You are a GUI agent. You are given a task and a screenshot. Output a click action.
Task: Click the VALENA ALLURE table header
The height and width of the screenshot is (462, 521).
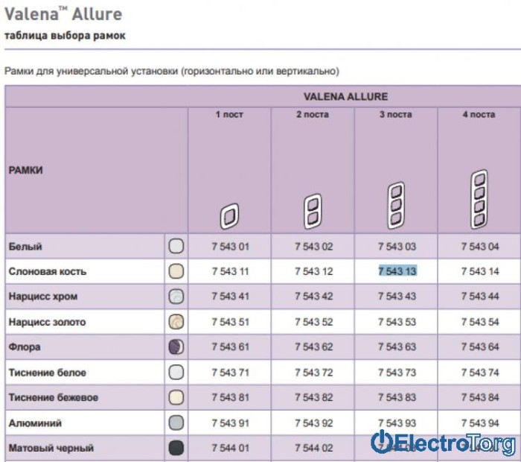click(346, 96)
